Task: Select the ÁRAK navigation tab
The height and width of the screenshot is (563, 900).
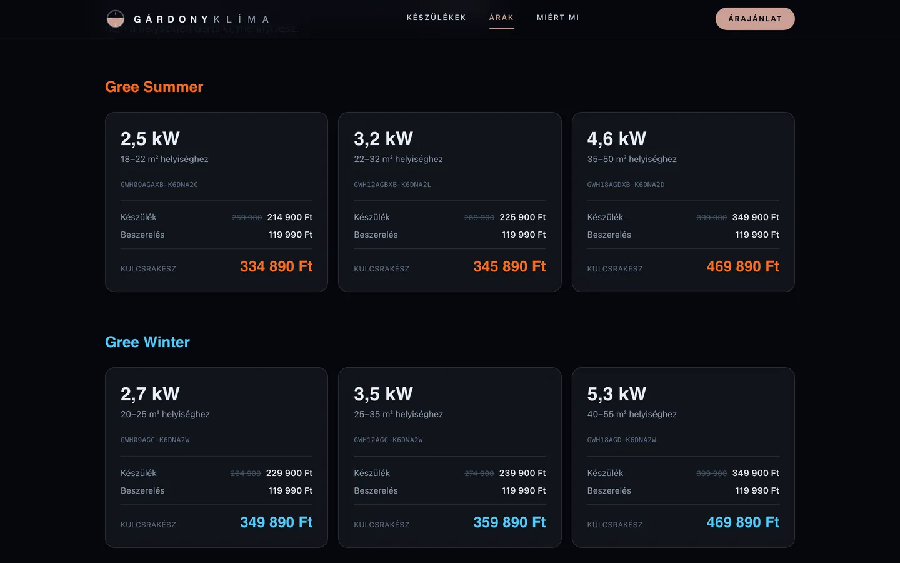Action: pos(501,18)
